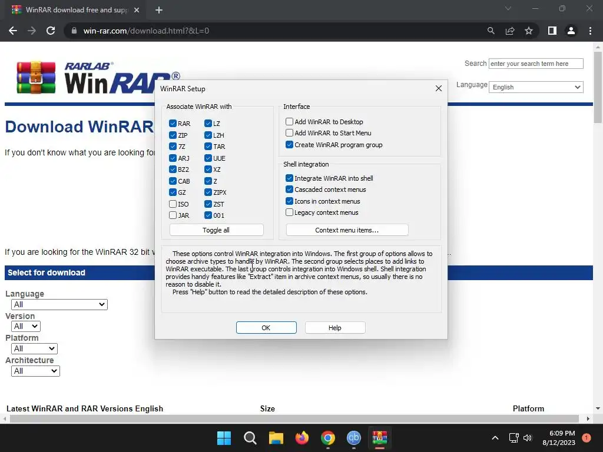
Task: Uncheck TAR file association
Action: point(208,147)
